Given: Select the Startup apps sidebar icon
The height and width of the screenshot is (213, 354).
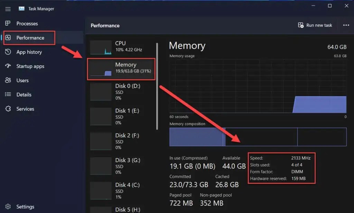Looking at the screenshot, I should coord(8,66).
